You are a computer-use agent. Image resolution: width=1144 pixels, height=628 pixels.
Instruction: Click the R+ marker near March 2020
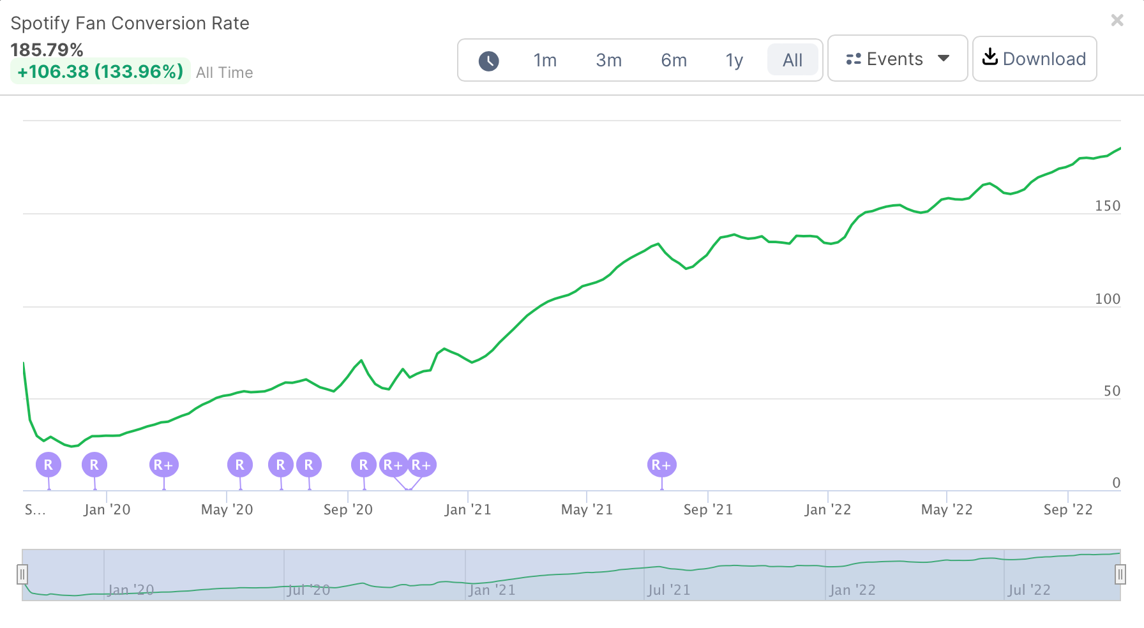[164, 465]
